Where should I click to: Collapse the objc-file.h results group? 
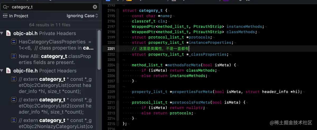(x=2, y=71)
